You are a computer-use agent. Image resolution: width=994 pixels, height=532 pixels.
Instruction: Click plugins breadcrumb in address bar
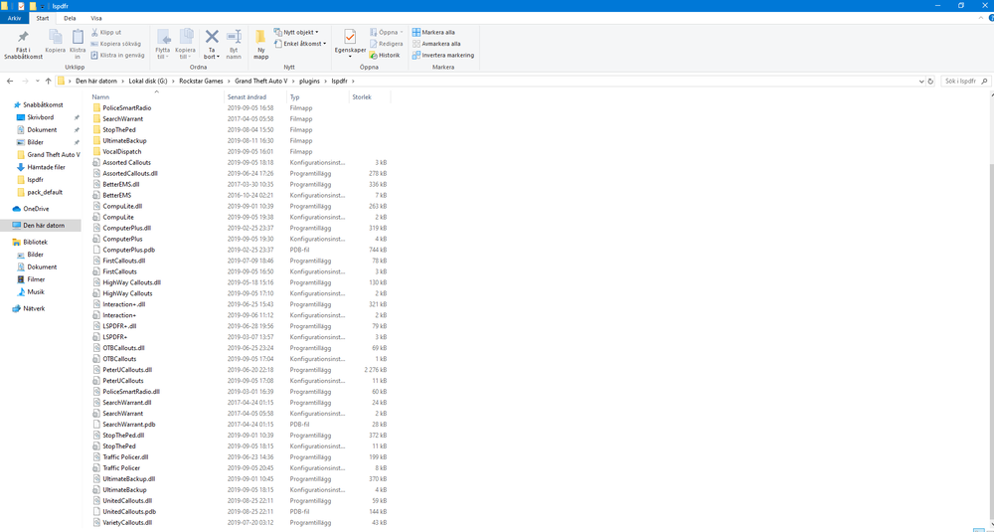click(310, 82)
